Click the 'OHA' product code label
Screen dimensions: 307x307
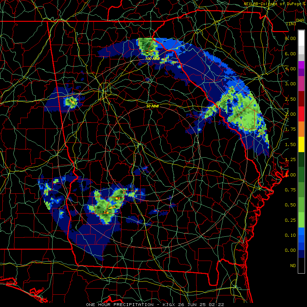(x=300, y=20)
